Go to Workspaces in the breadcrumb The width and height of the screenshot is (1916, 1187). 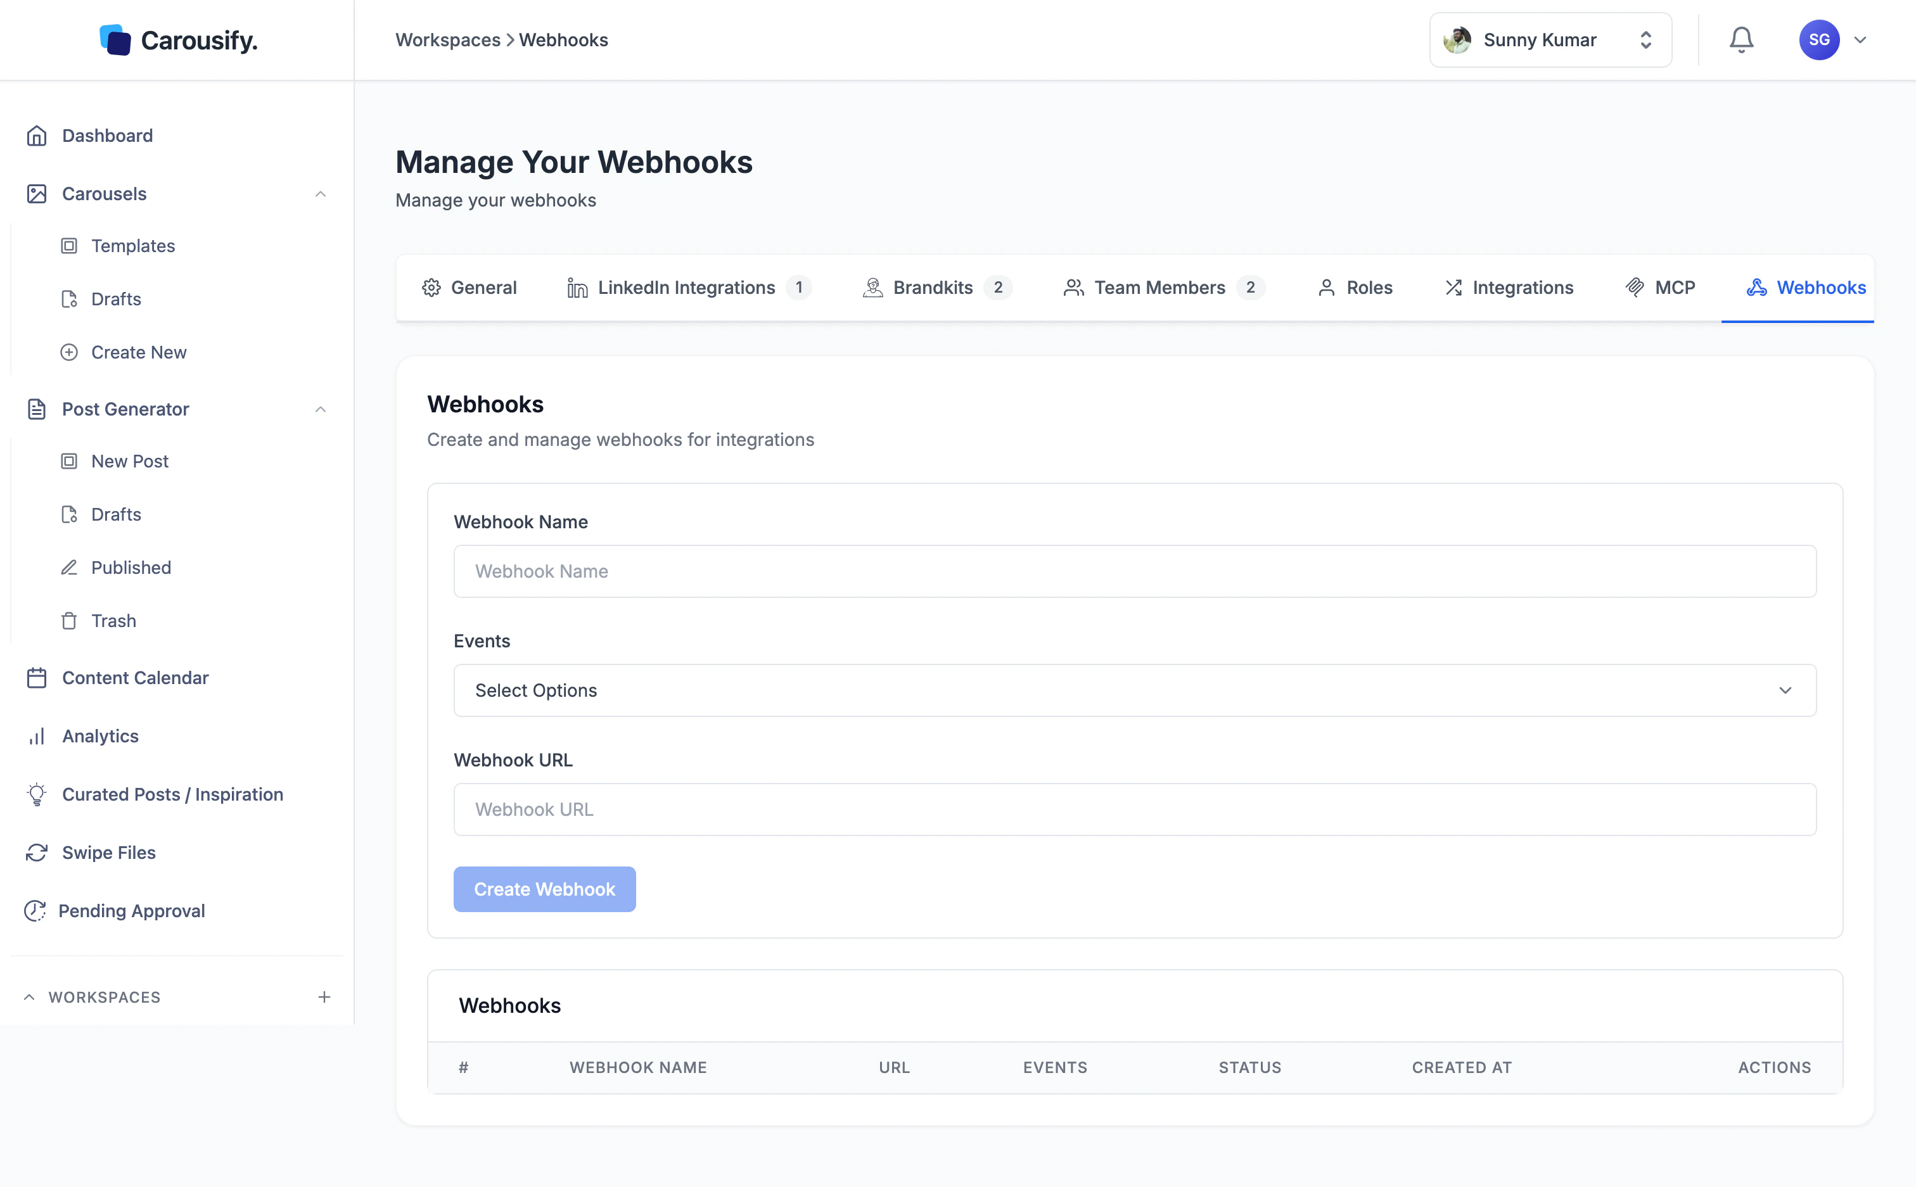point(447,40)
